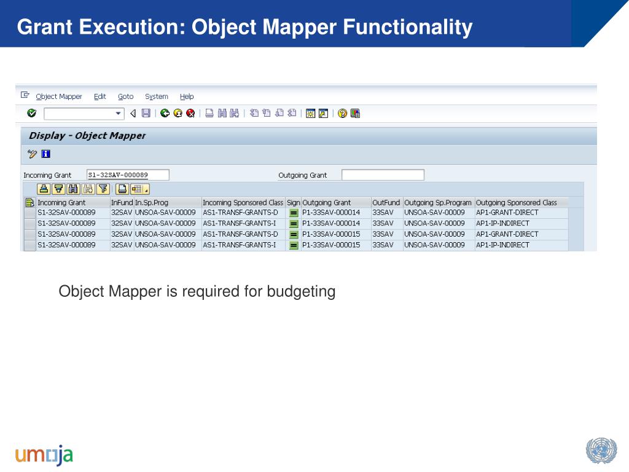The width and height of the screenshot is (629, 472).
Task: Select the third table row selector box
Action: (x=29, y=234)
